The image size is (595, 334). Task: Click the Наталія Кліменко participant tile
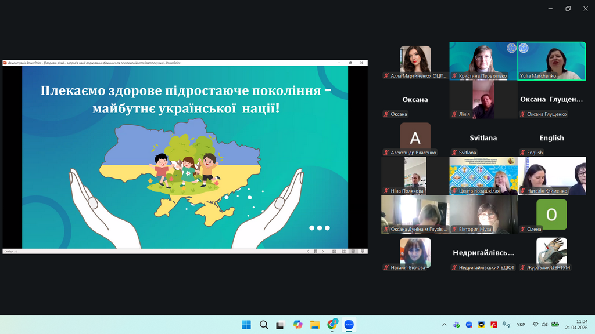pyautogui.click(x=551, y=176)
